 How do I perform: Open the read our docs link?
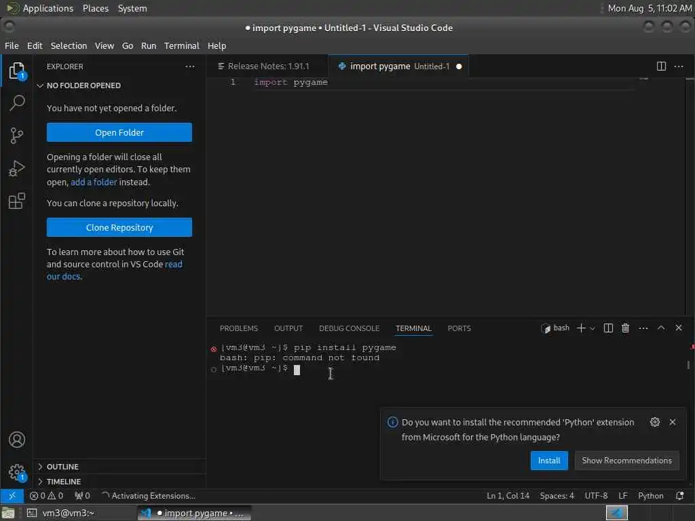pyautogui.click(x=114, y=270)
